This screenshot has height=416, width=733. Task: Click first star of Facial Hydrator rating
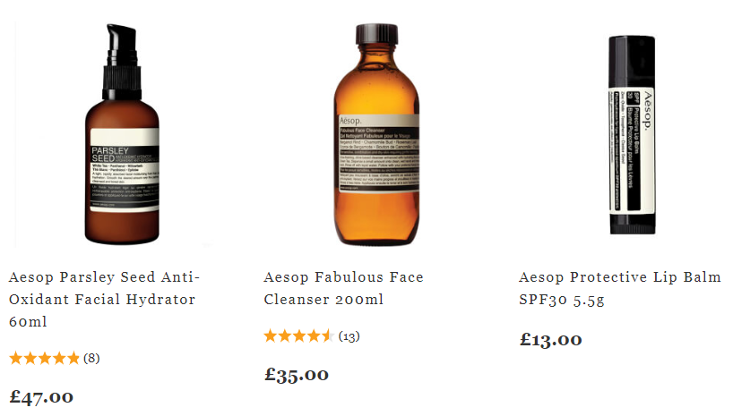pyautogui.click(x=16, y=358)
